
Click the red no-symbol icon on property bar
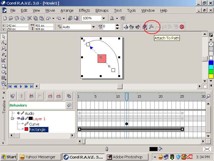click(x=182, y=27)
